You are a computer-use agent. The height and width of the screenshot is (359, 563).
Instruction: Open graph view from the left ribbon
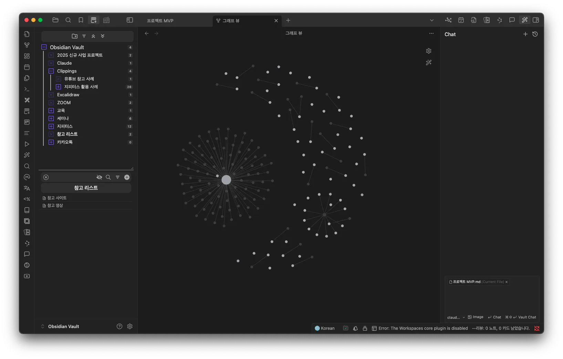coord(27,45)
